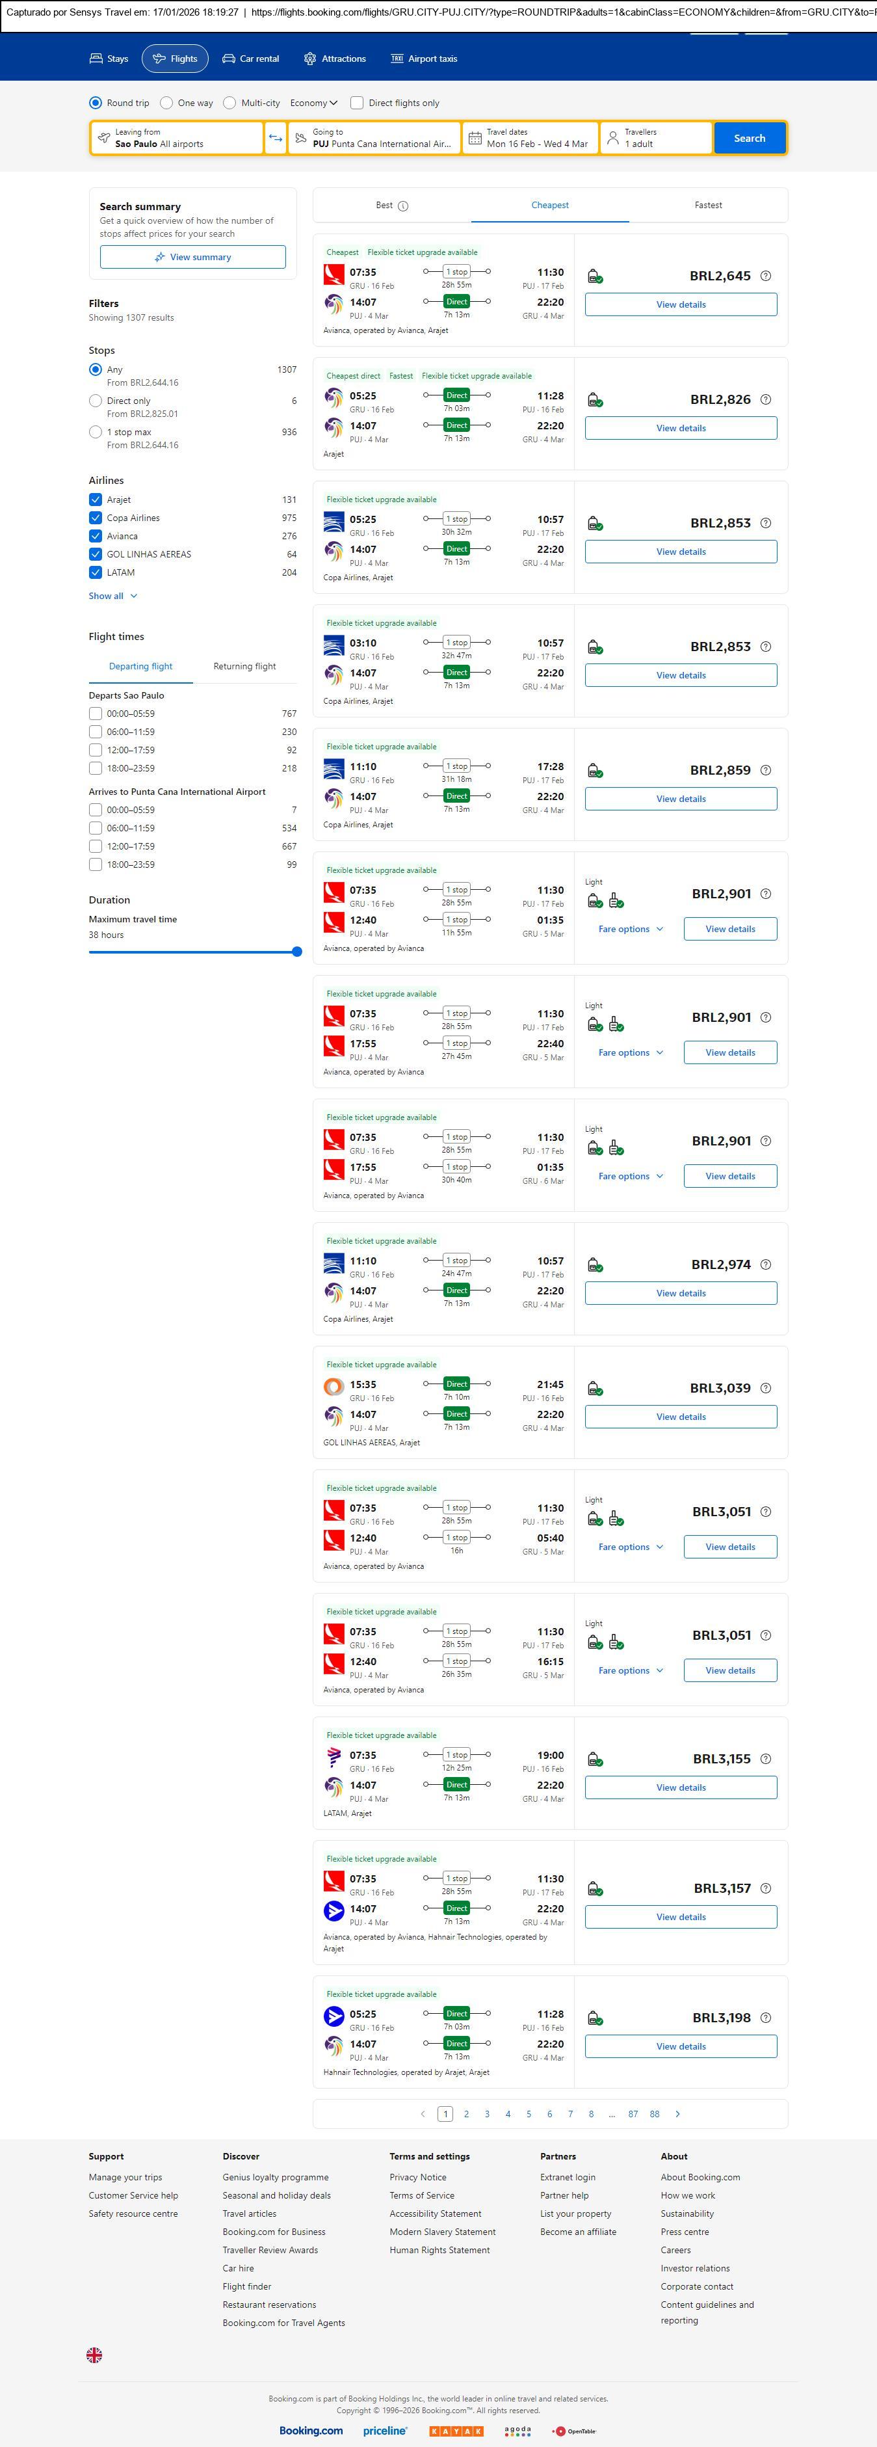Click the UK flag language icon in footer

tap(94, 2355)
